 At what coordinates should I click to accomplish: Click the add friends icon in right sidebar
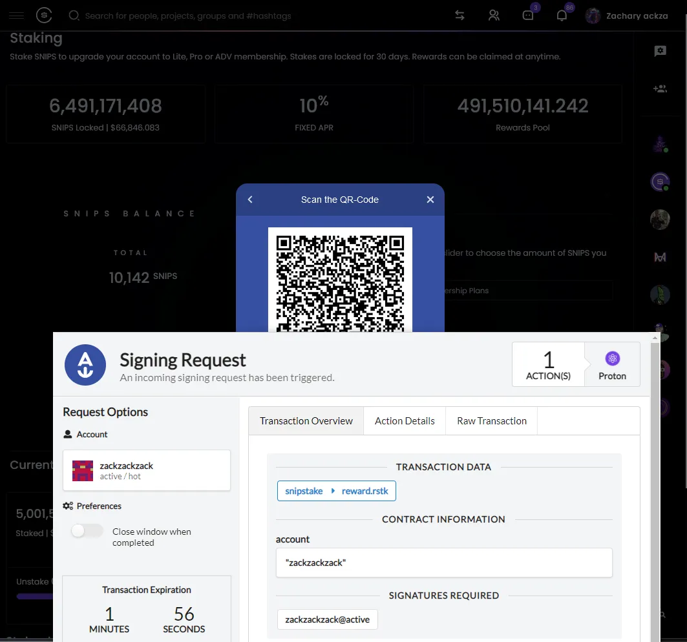click(x=661, y=88)
